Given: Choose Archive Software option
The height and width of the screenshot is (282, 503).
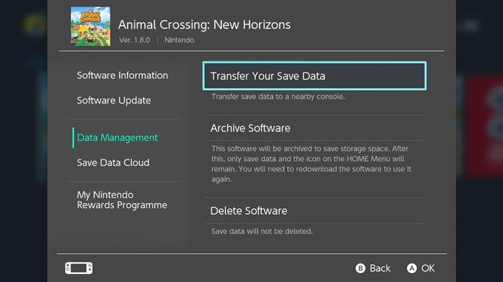Looking at the screenshot, I should click(x=314, y=128).
